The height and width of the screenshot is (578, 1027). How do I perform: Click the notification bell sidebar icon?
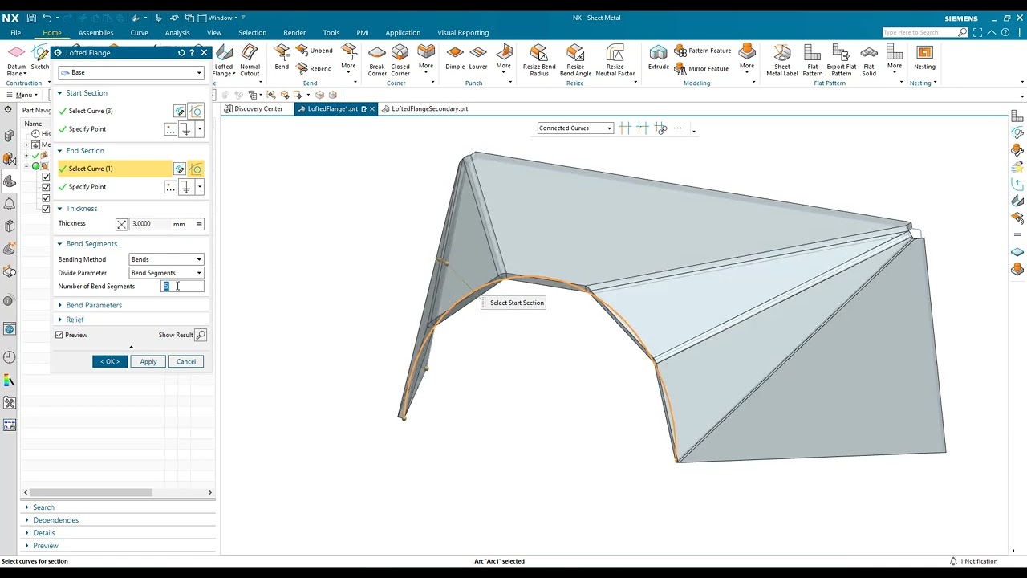(x=9, y=204)
